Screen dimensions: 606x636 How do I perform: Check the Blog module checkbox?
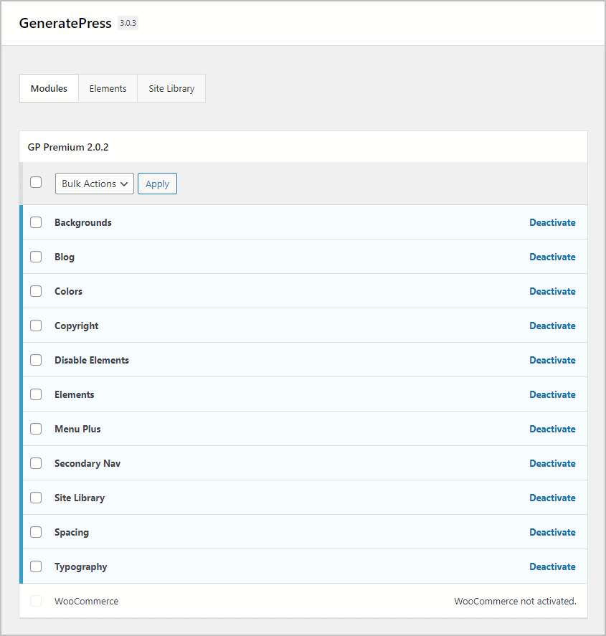tap(36, 257)
